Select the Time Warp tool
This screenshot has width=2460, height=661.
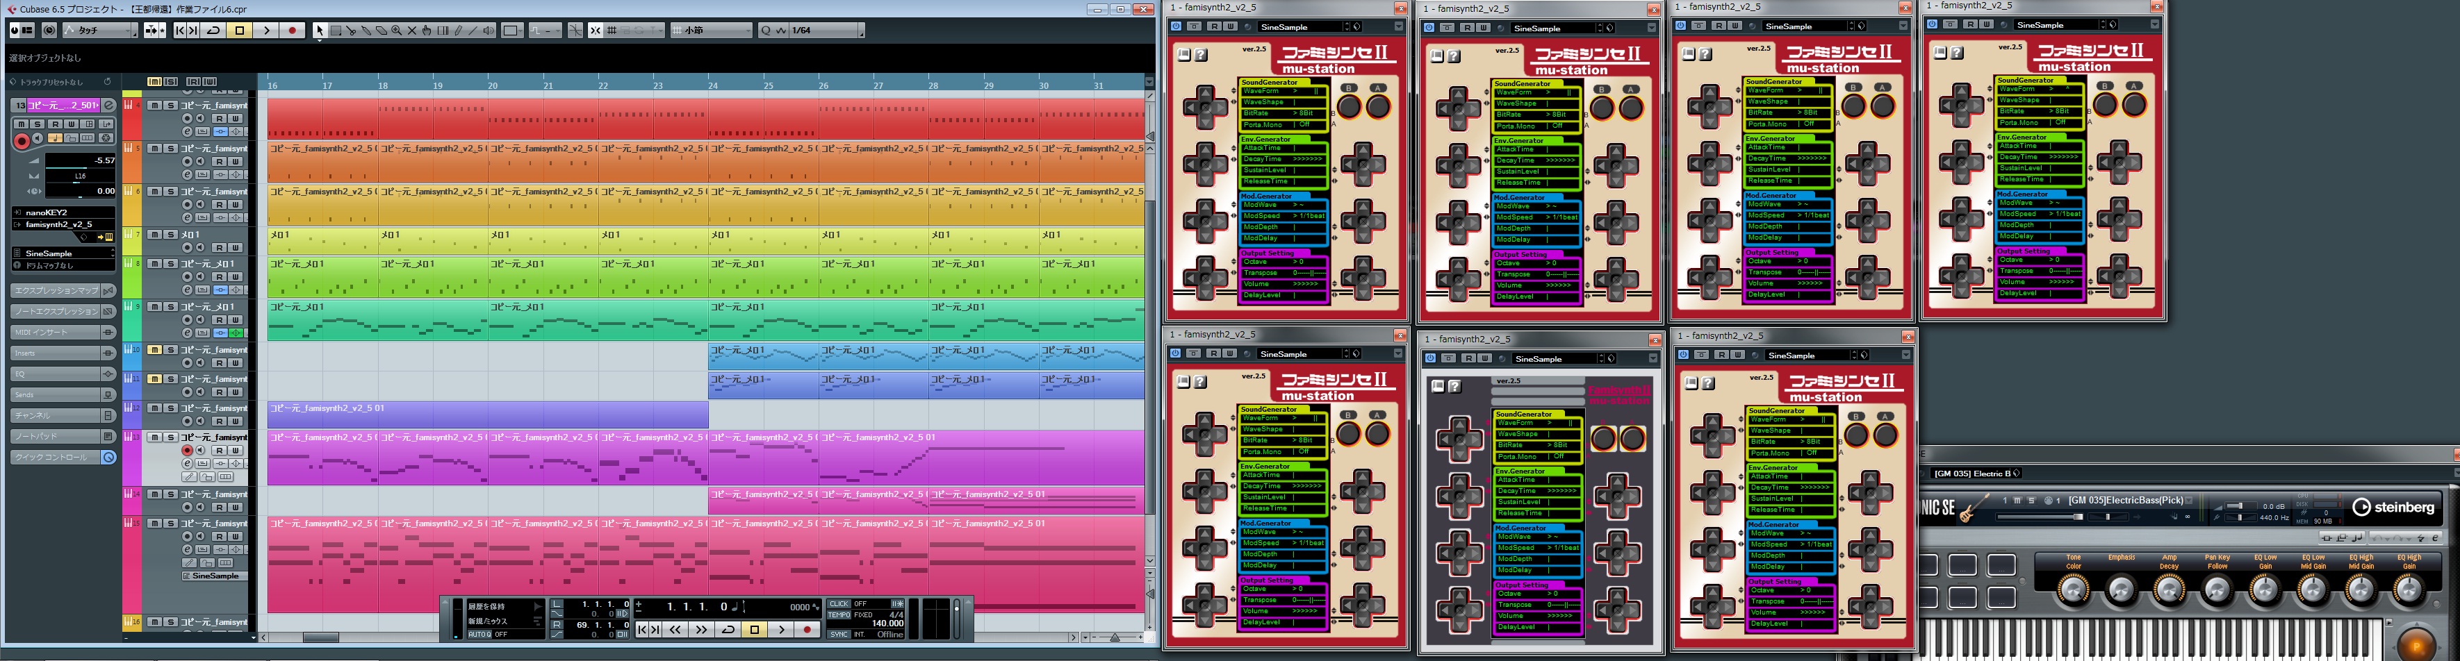click(443, 31)
